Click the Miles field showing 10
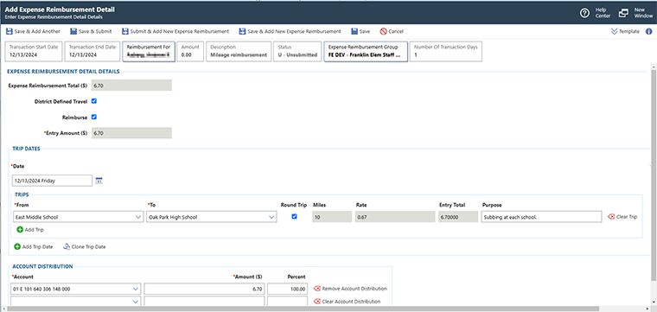 [x=332, y=217]
